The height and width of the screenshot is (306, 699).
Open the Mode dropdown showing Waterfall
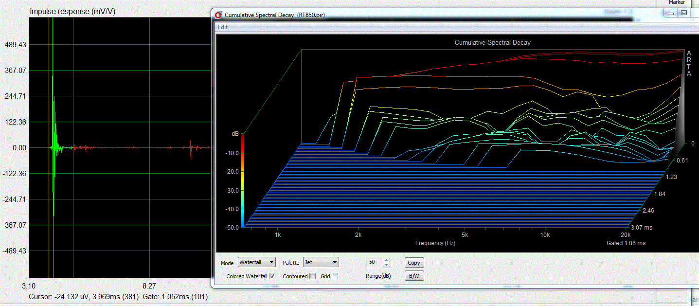[x=257, y=262]
